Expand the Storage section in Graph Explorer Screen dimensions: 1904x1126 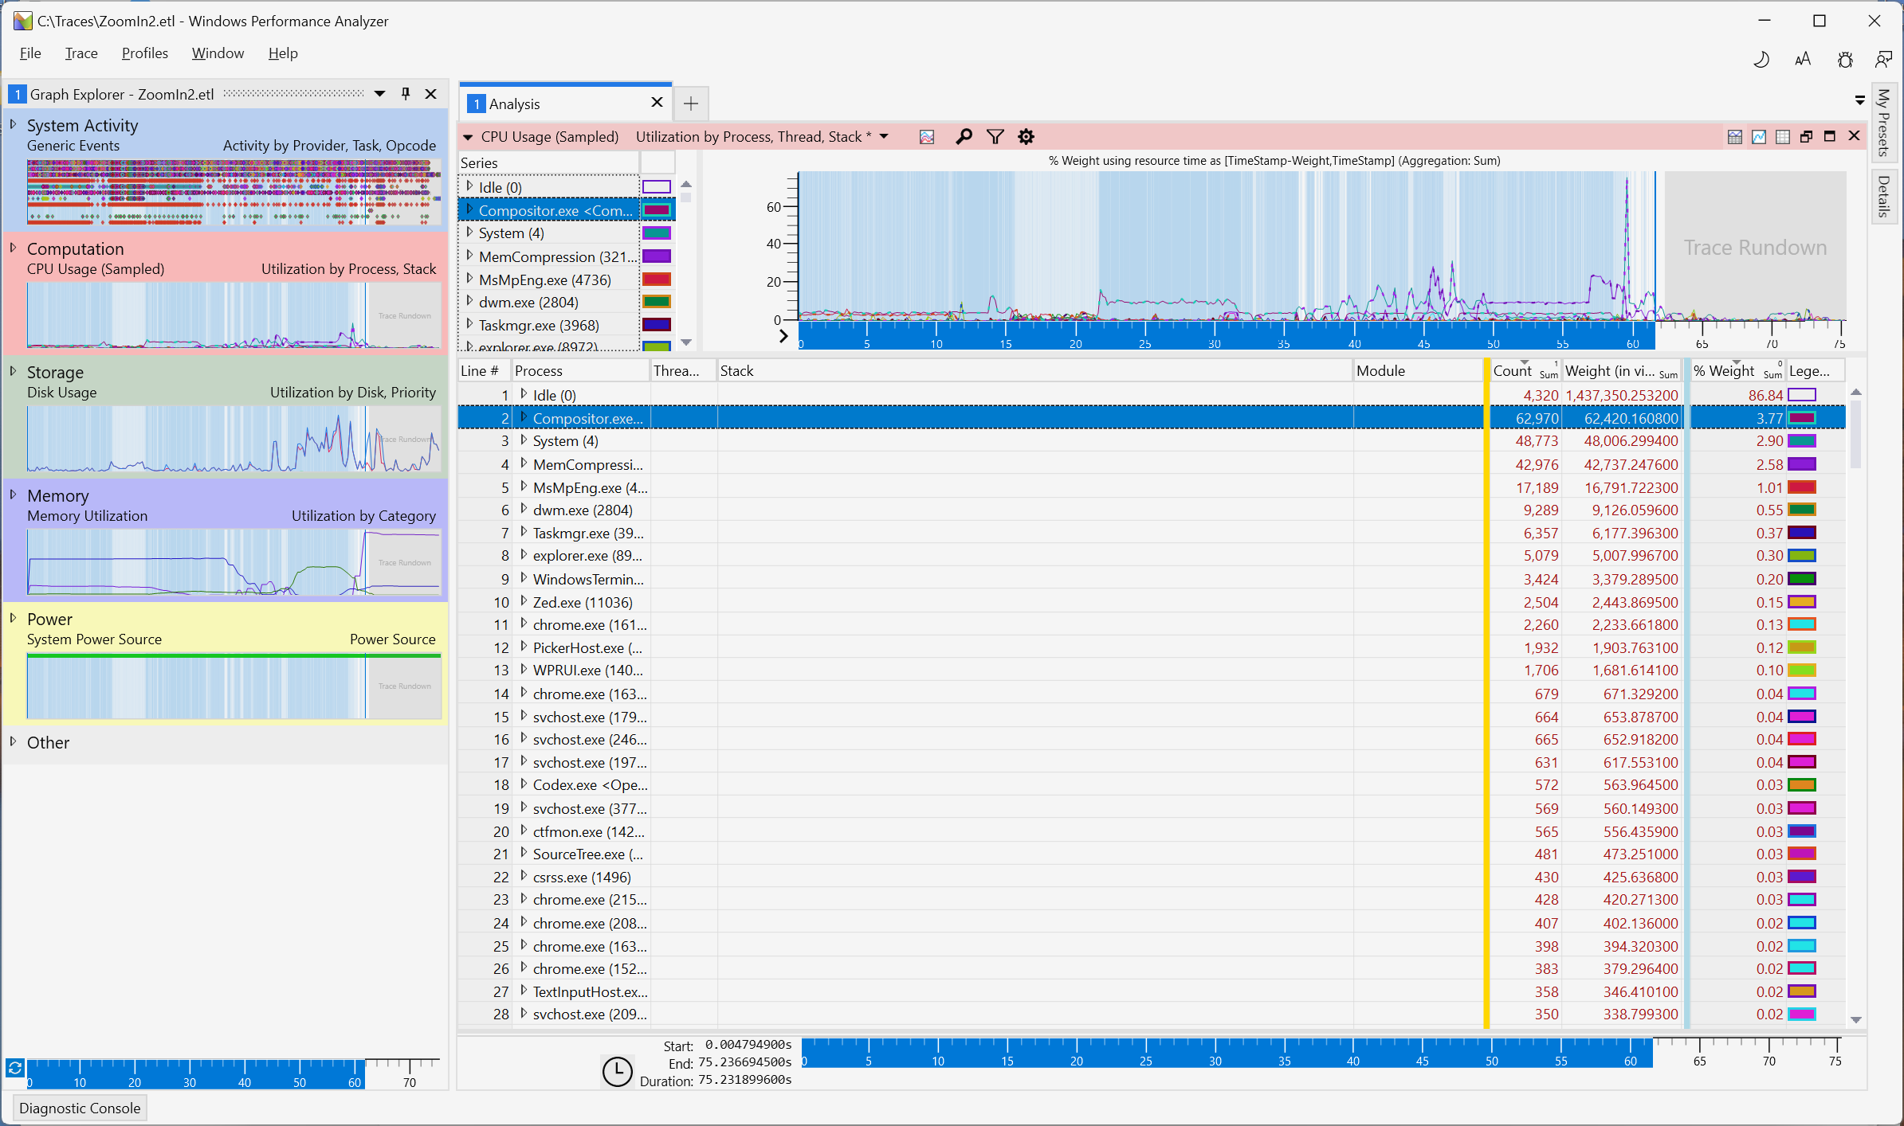(x=14, y=371)
